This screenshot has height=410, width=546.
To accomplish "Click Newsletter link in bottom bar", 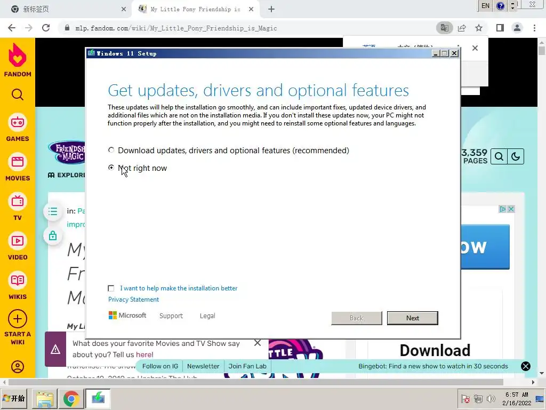I will [x=203, y=366].
